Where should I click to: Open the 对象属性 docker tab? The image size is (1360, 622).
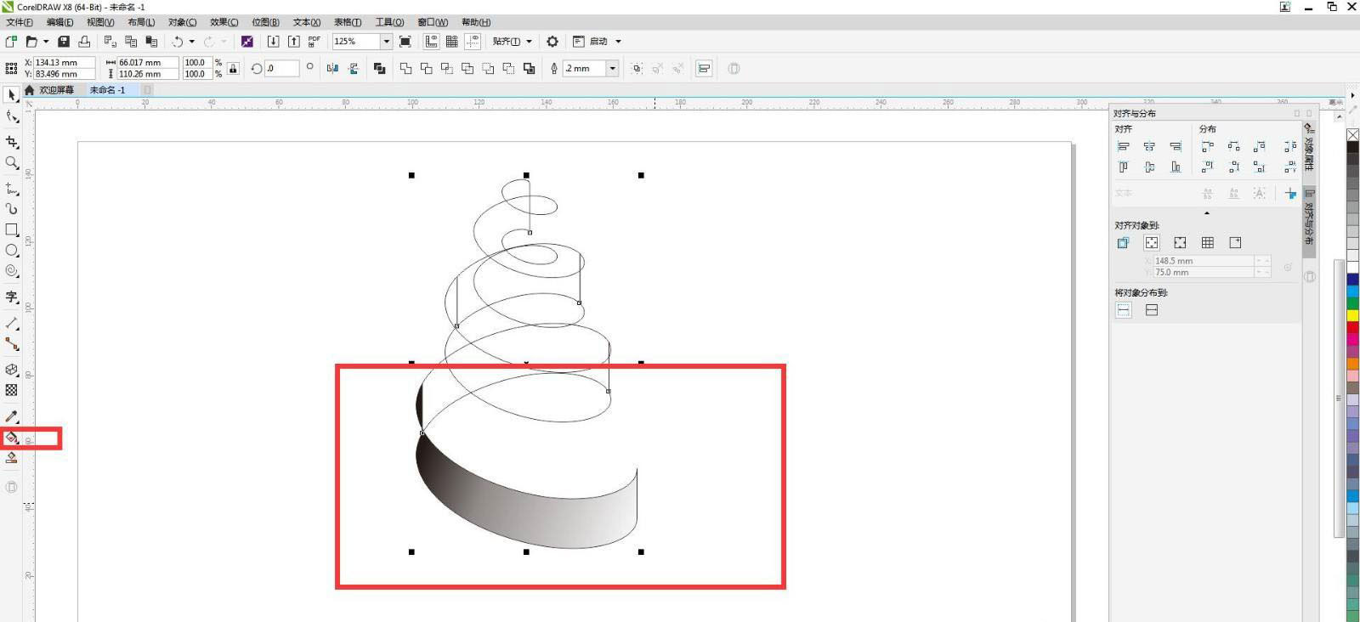1309,150
